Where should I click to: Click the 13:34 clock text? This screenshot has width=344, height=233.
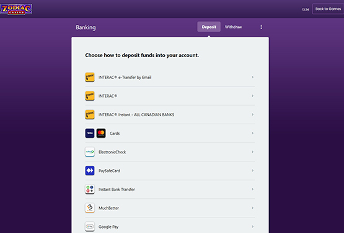click(306, 9)
